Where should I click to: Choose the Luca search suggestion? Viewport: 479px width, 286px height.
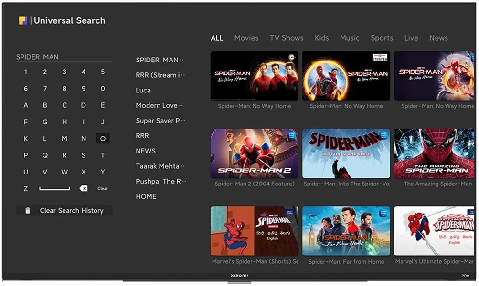[143, 90]
